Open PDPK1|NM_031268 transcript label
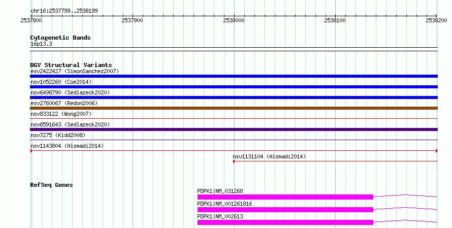Viewport: 452px width, 228px height. tap(220, 191)
